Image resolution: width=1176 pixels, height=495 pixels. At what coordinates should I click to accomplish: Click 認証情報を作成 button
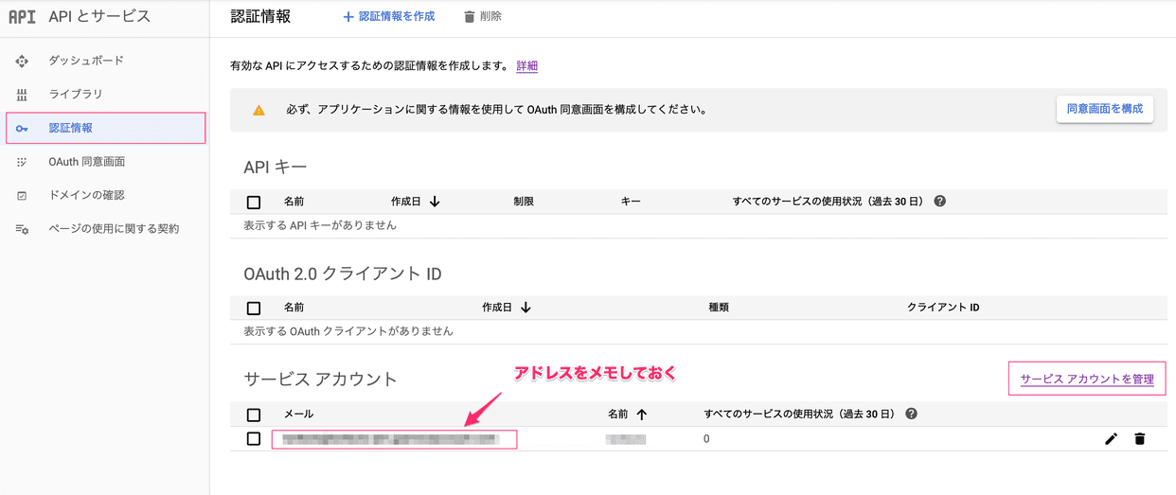point(389,17)
